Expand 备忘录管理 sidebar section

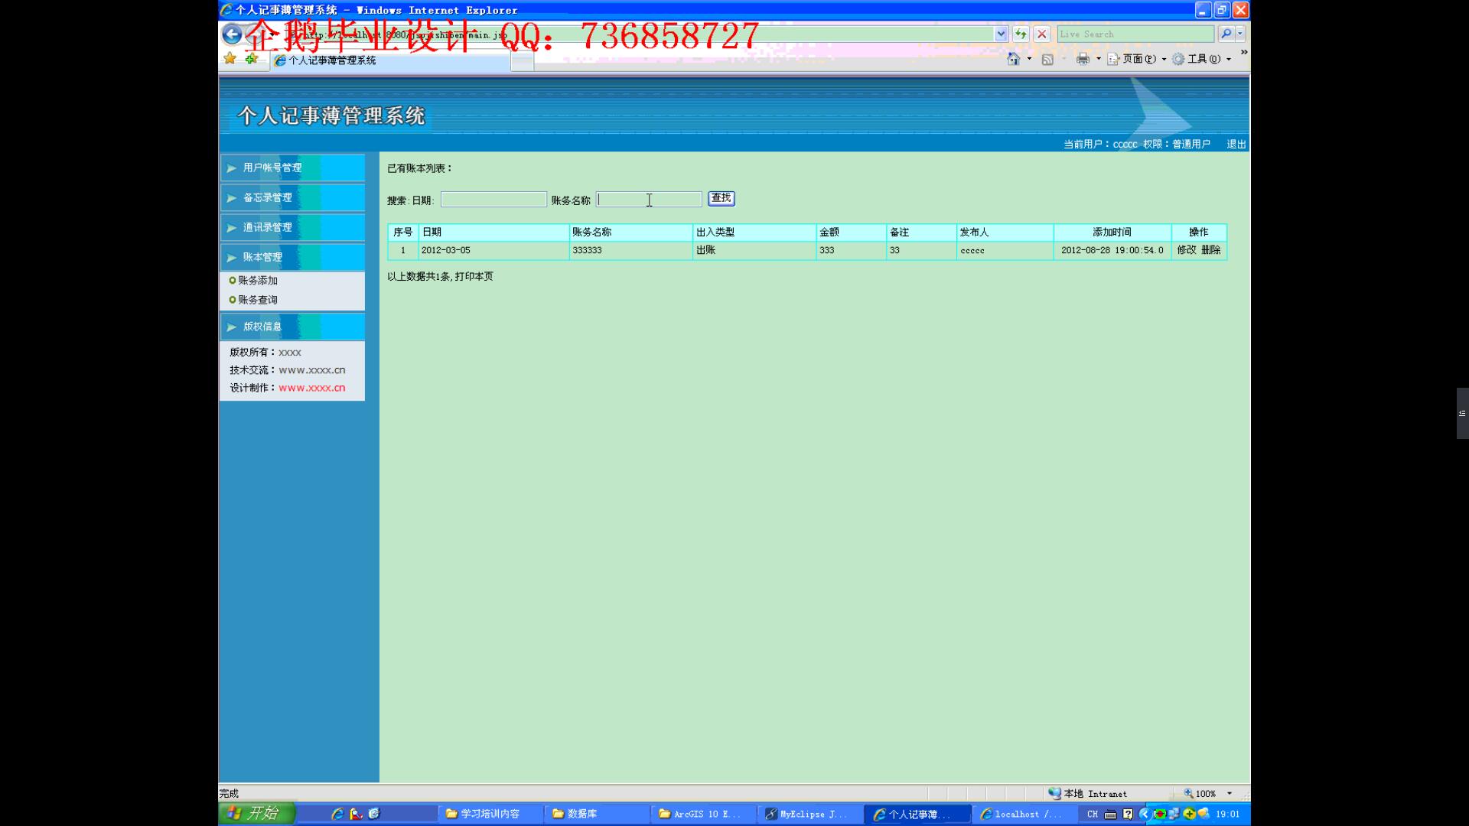pos(292,197)
